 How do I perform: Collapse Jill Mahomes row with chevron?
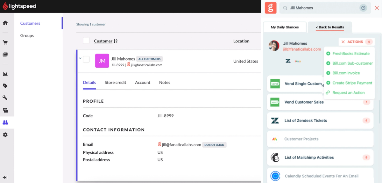[80, 58]
